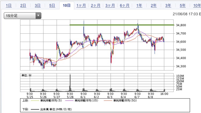Screen dimensions: 201x113
Task: Click the 34,300 price axis label
Action: coord(181,66)
